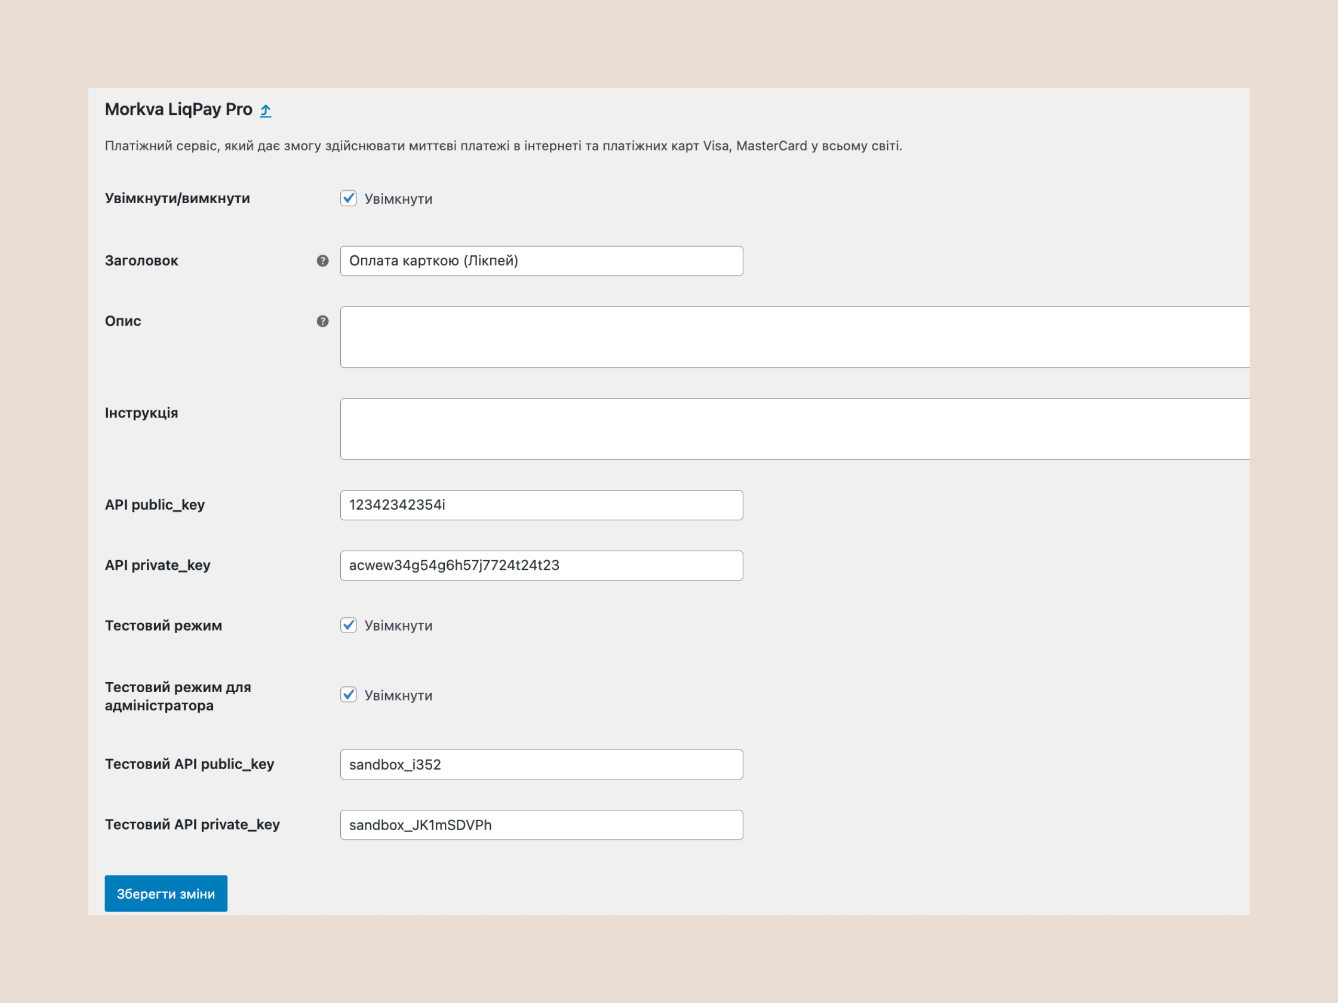1338x1003 pixels.
Task: Click the Тестовий API private_key label text
Action: pyautogui.click(x=192, y=825)
